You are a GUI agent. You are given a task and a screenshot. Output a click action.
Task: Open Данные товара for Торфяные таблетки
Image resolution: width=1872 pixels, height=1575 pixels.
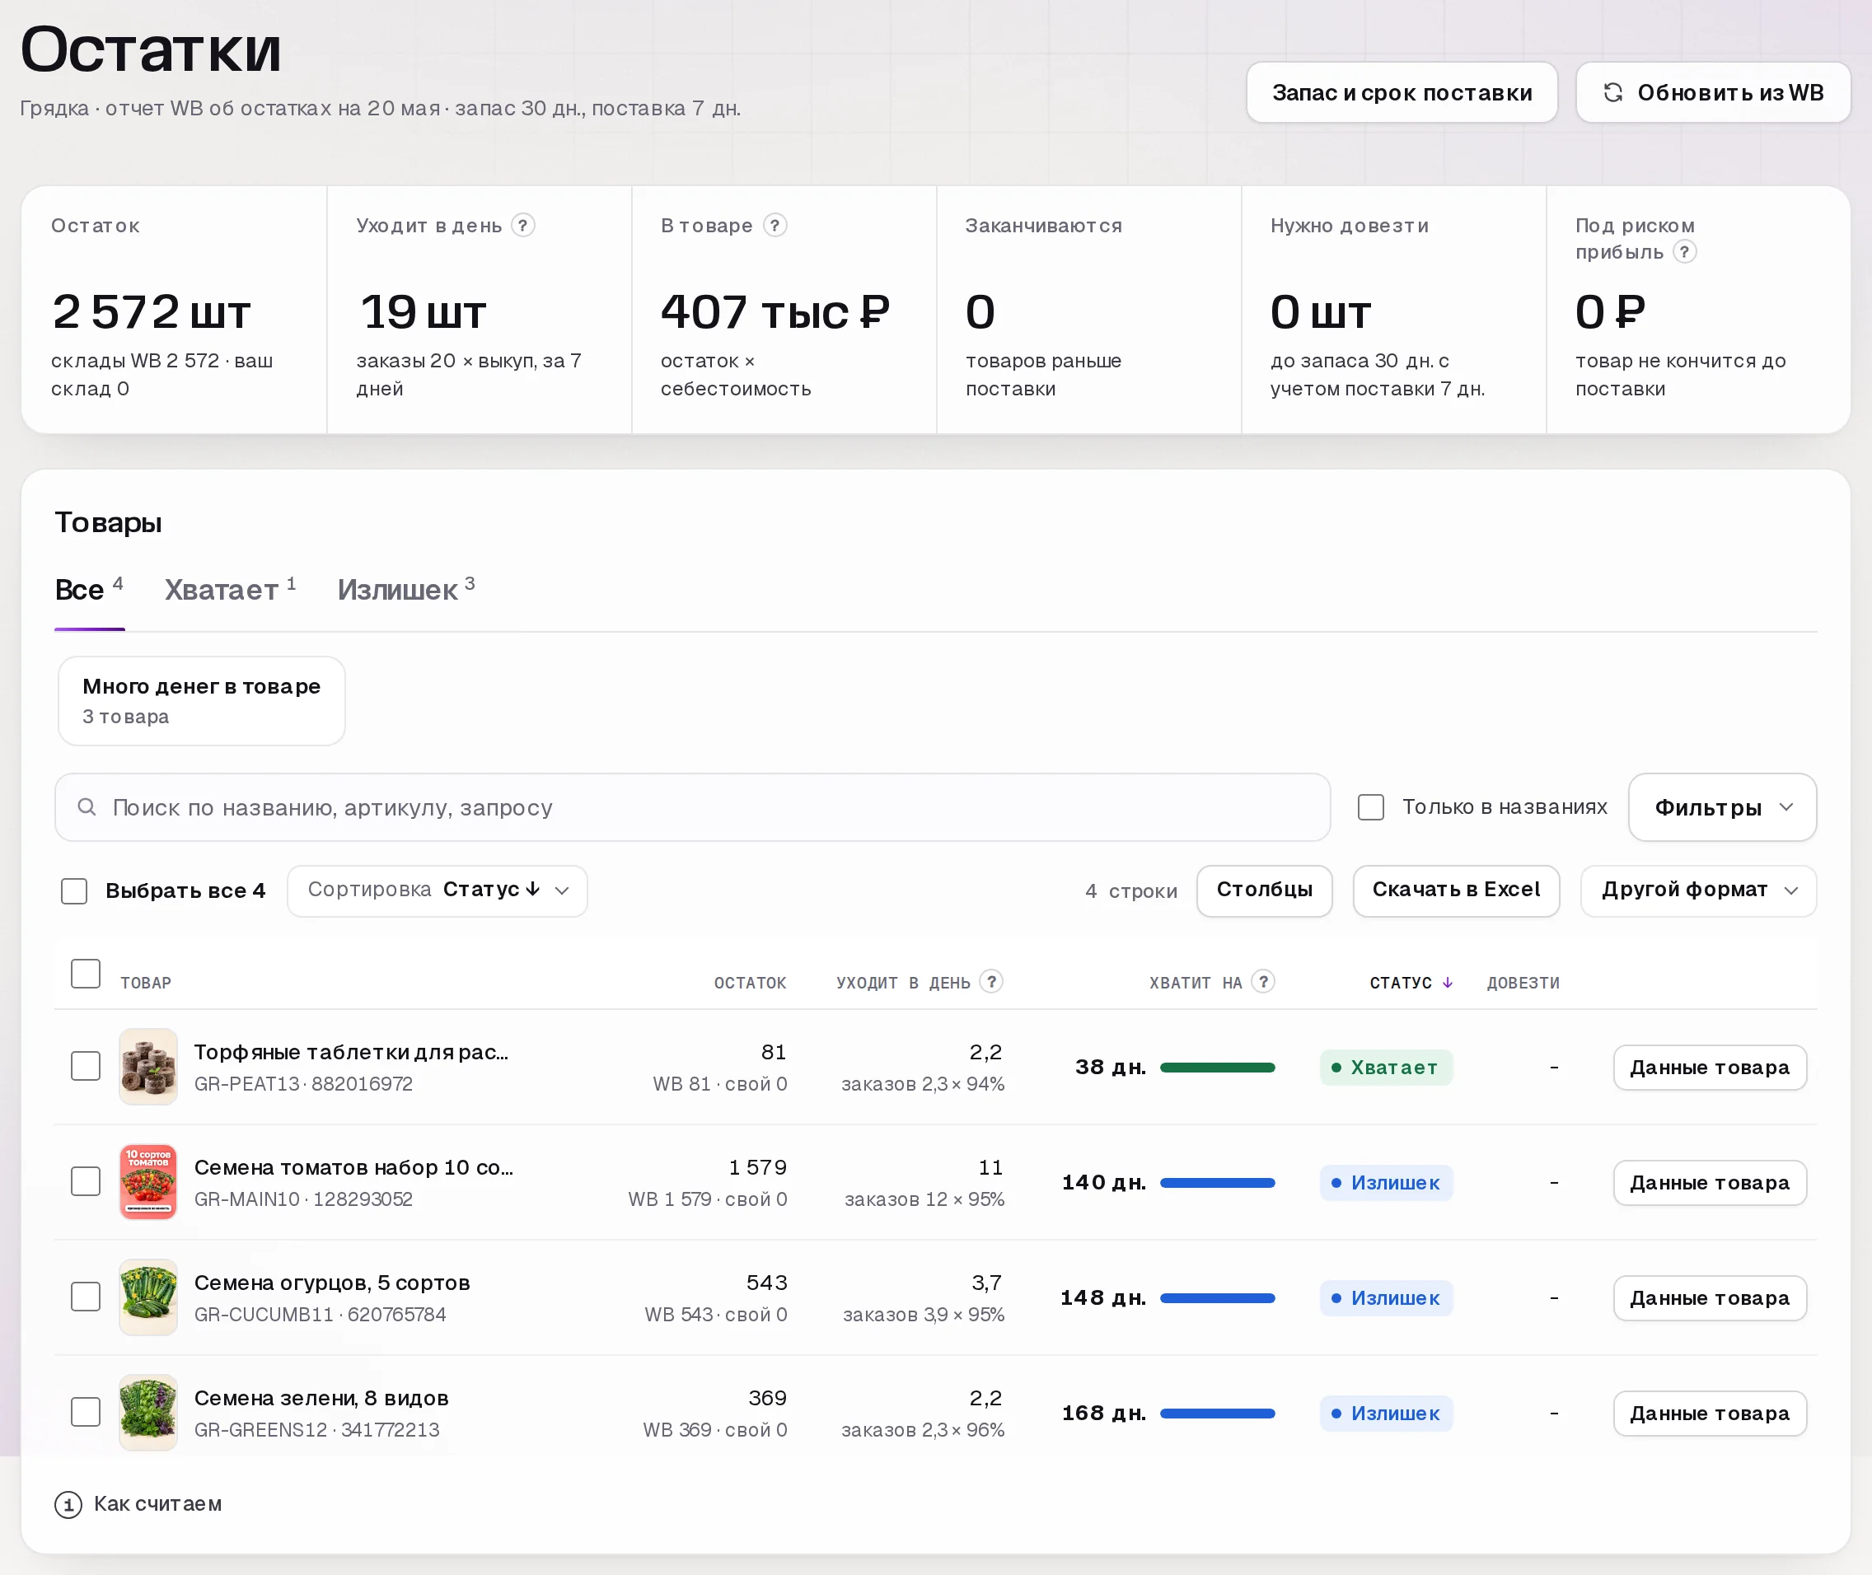(1710, 1068)
